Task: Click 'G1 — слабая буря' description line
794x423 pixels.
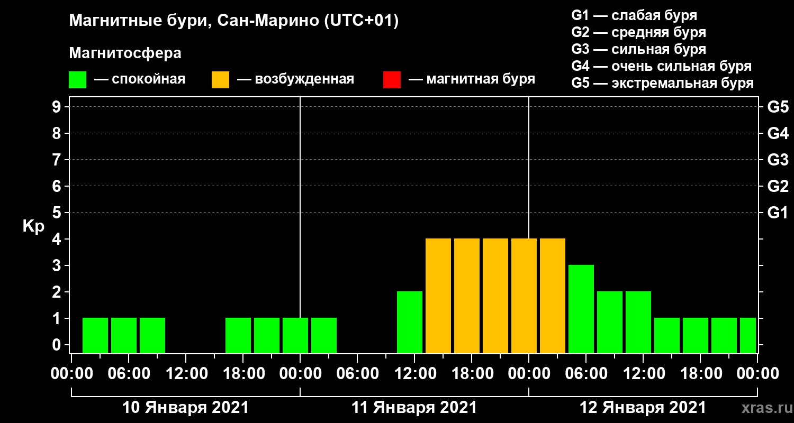Action: coord(634,15)
